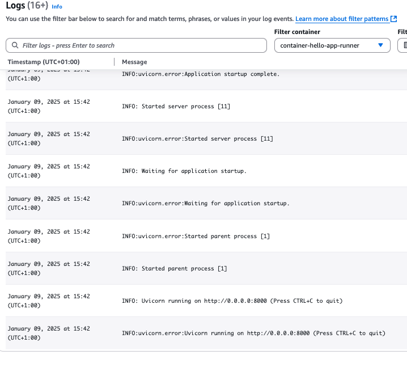This screenshot has width=407, height=368.
Task: Sort by Timestamp (UTC+01:00) column header
Action: point(44,62)
